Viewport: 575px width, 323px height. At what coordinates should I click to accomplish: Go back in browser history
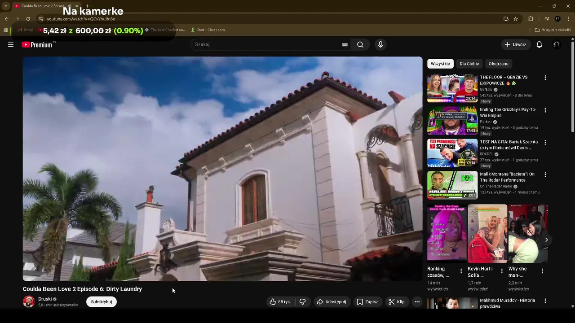tap(6, 19)
